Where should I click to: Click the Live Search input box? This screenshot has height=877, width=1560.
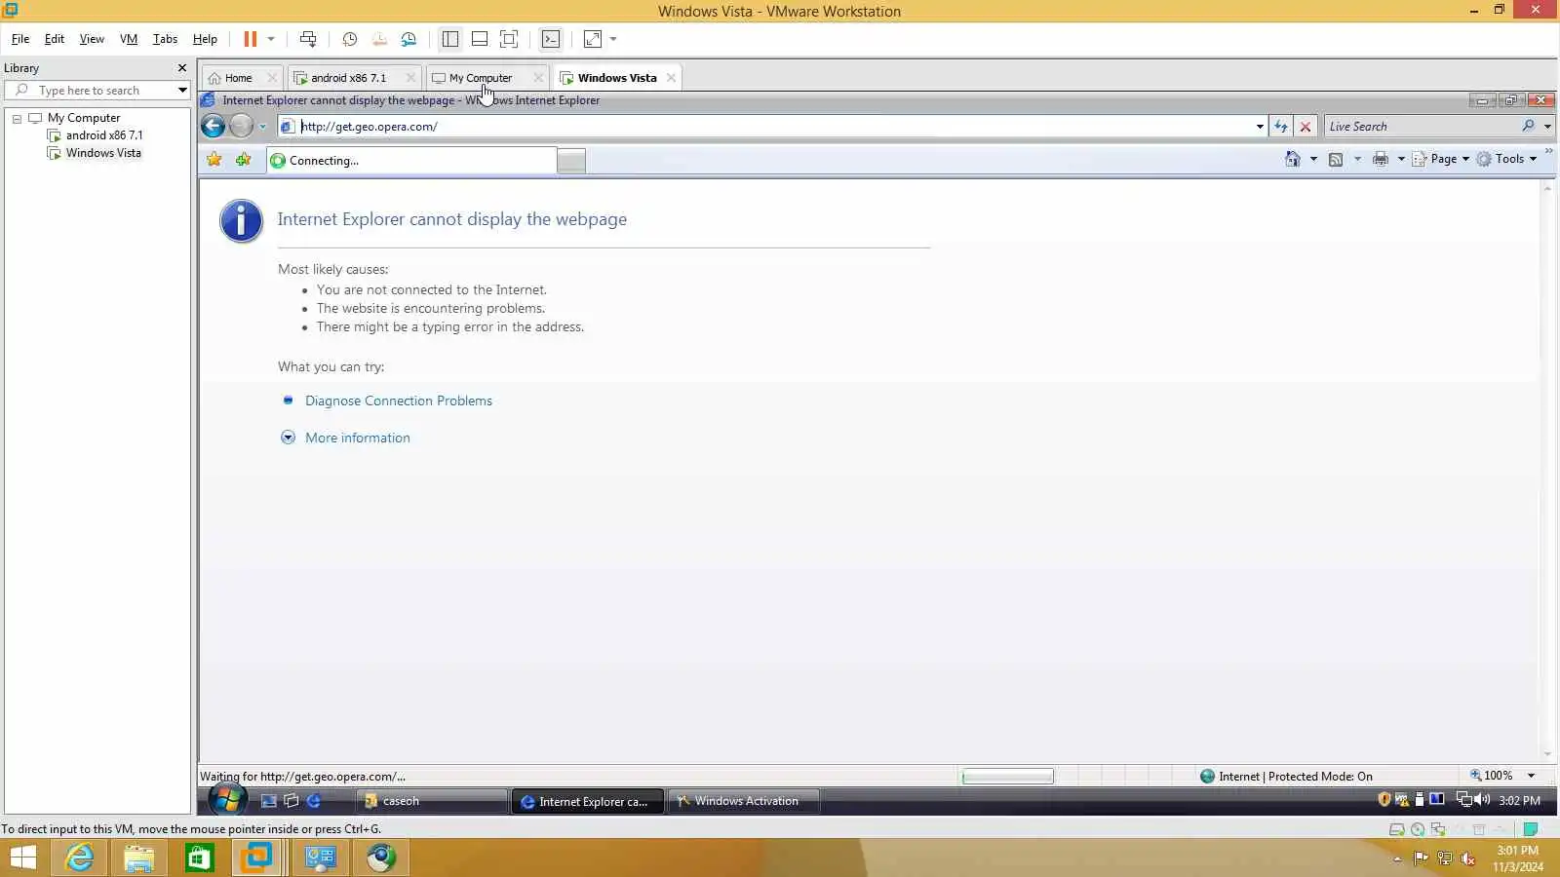pos(1422,127)
